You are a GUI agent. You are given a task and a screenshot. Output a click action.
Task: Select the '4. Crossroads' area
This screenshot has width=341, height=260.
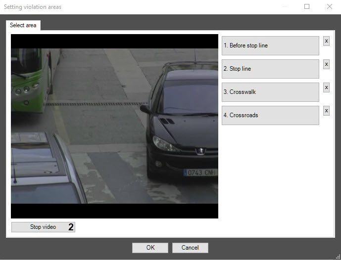[x=270, y=115]
